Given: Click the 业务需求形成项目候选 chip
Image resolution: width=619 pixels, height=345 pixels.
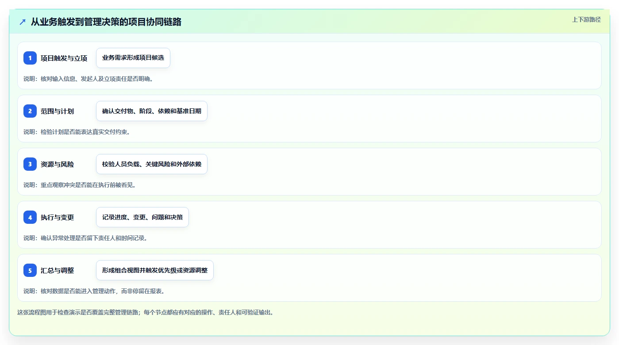Looking at the screenshot, I should (133, 58).
